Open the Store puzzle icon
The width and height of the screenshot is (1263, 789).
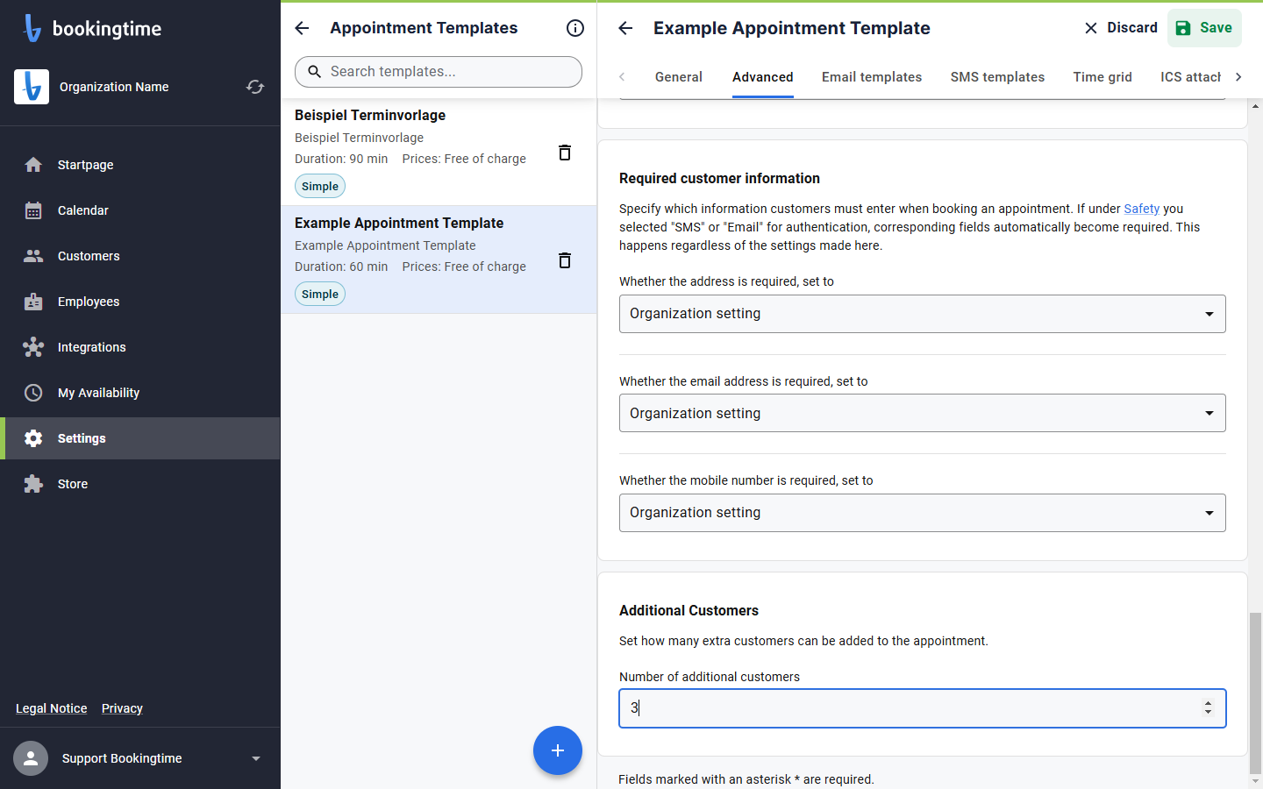click(33, 484)
